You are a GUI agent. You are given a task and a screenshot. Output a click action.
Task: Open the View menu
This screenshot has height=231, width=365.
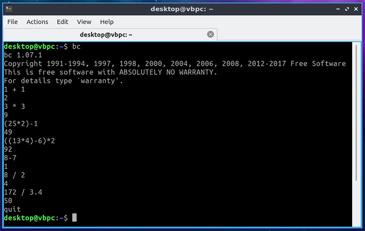pyautogui.click(x=84, y=22)
